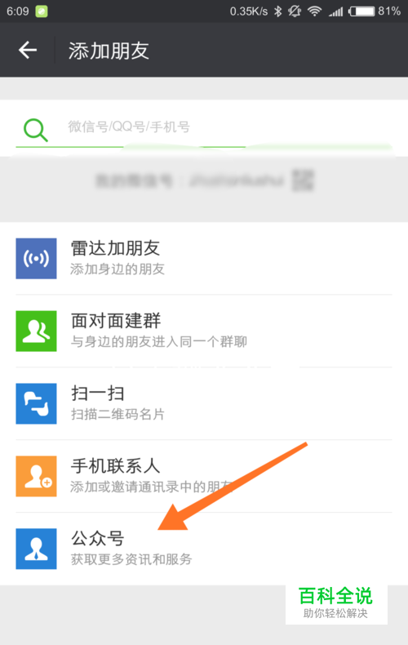Tap the 添加朋友 title in header
The width and height of the screenshot is (408, 645).
point(109,51)
